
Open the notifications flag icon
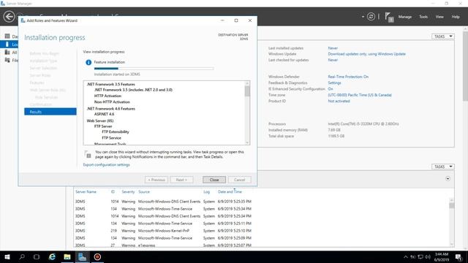point(389,17)
